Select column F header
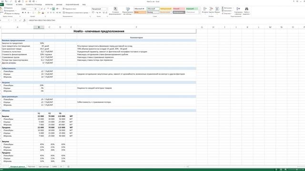This screenshot has height=171, width=305. (136, 27)
